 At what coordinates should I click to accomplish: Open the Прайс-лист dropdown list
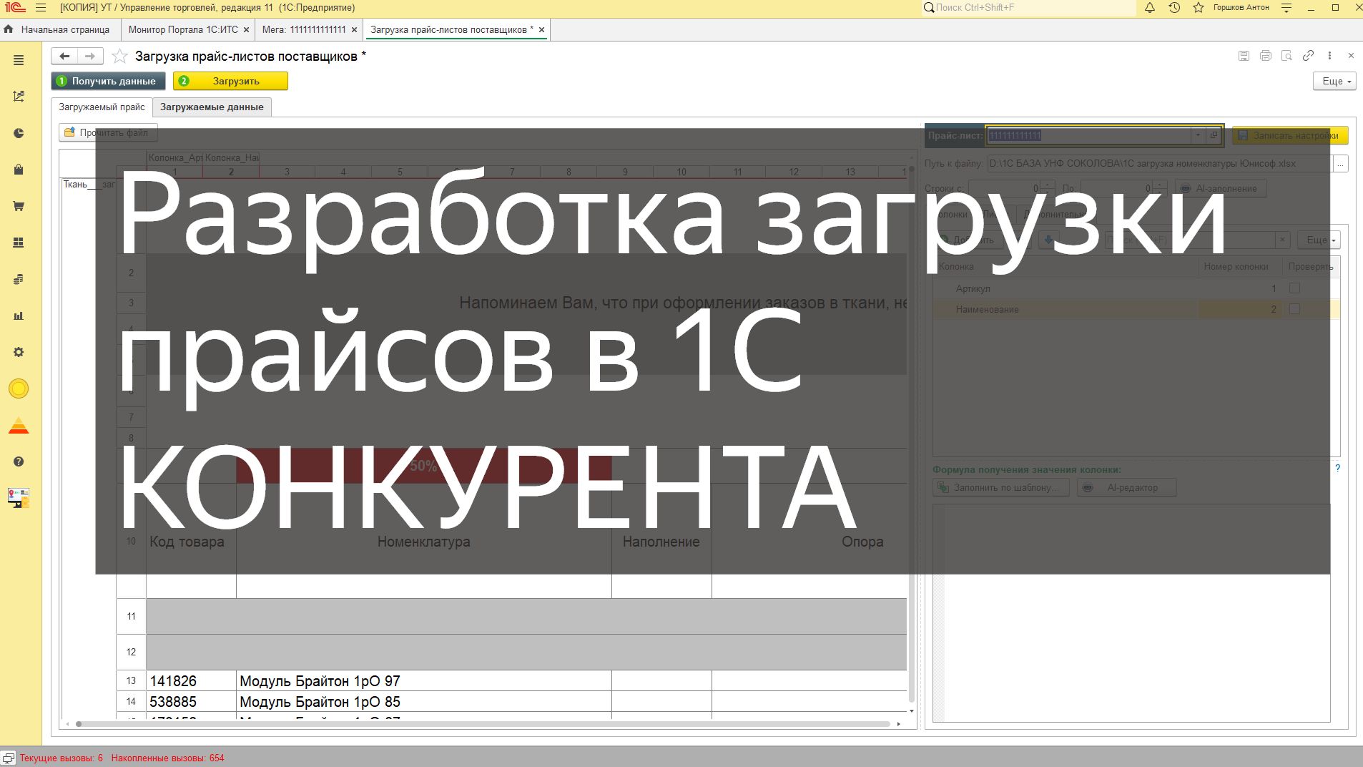(x=1199, y=135)
